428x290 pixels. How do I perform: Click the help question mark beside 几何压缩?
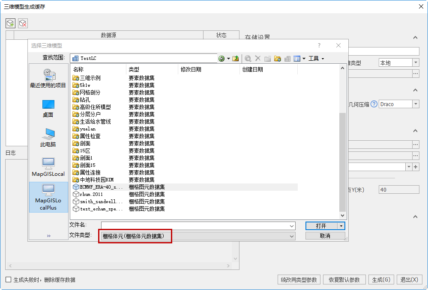tap(374, 104)
